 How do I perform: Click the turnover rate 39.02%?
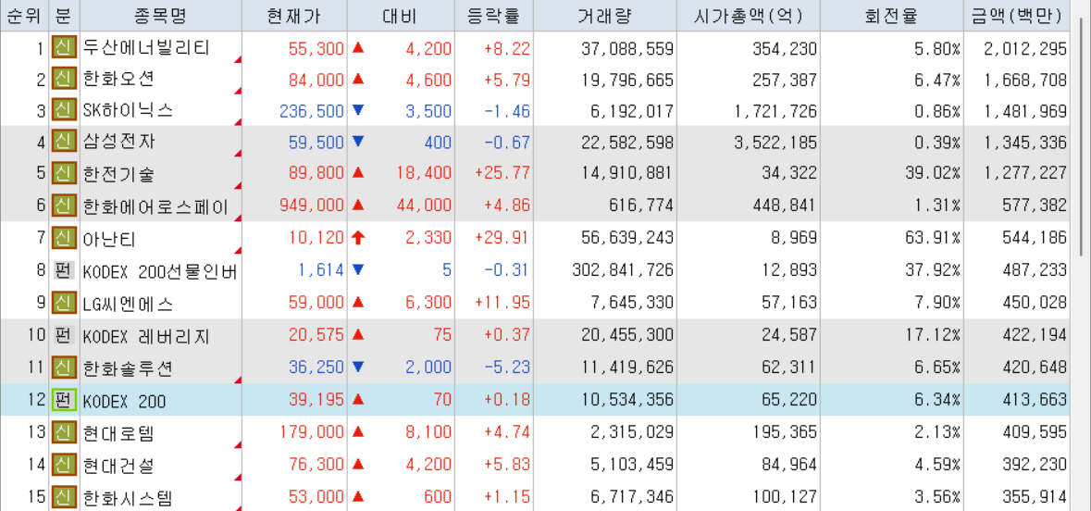931,173
